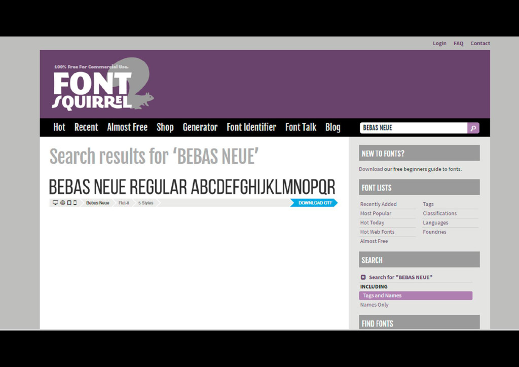Open the Classifications list
Screen dimensions: 519x367
click(x=439, y=213)
